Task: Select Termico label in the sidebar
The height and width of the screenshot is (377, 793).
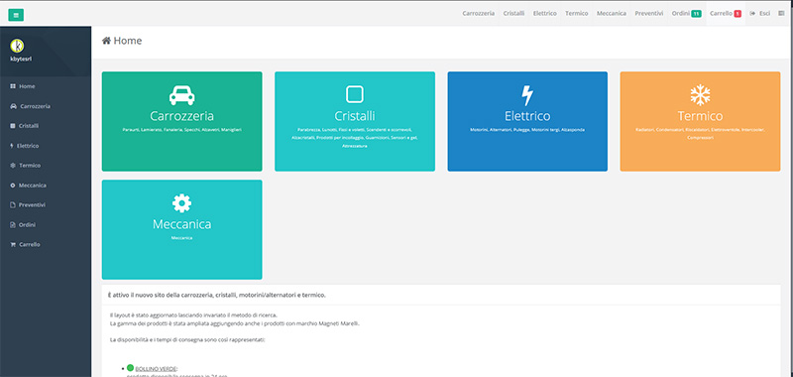Action: [x=30, y=166]
